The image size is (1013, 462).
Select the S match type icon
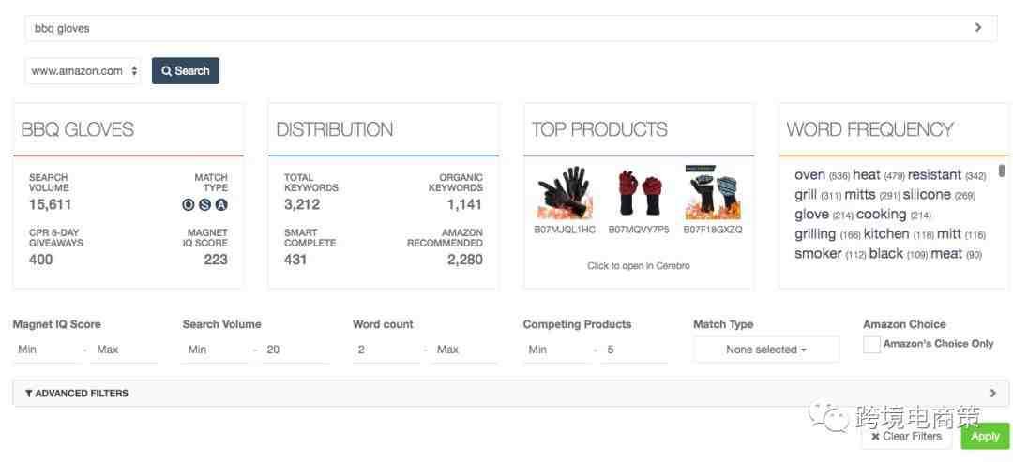click(204, 205)
